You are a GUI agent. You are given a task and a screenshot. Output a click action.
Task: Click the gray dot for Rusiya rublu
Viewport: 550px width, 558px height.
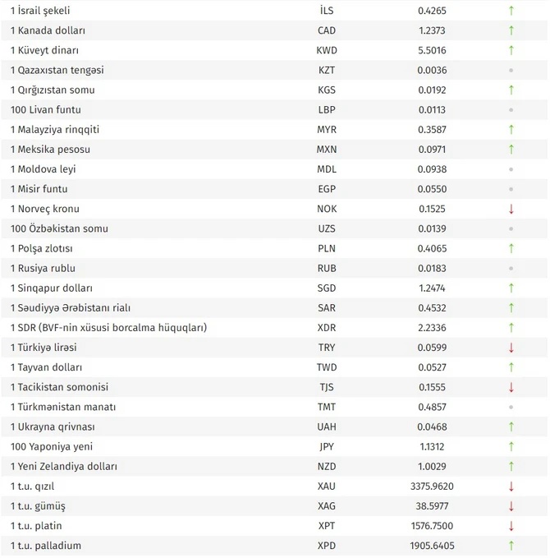pyautogui.click(x=511, y=268)
